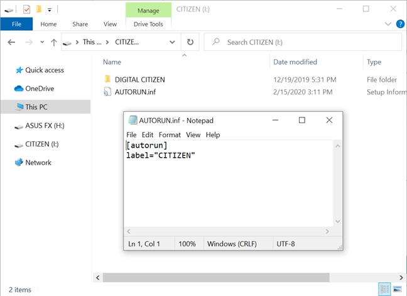Viewport: 407px width, 296px height.
Task: Expand the breadcrumb arrow before 'This ...'
Action: [x=77, y=42]
